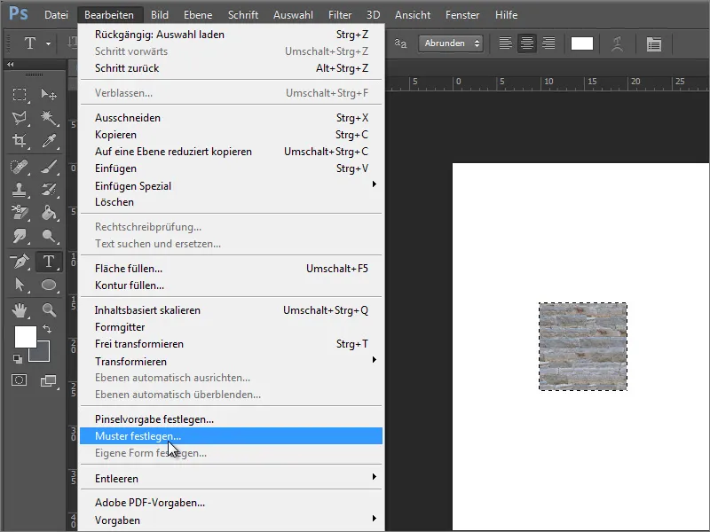
Task: Open the Hilfe menu
Action: tap(506, 15)
